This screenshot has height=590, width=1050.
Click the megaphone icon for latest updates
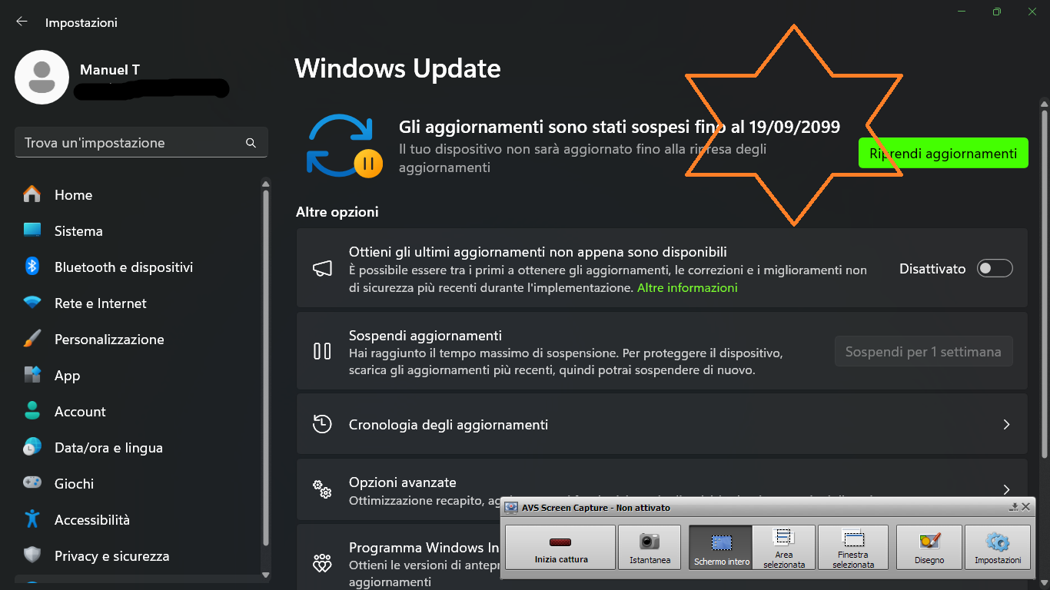pyautogui.click(x=322, y=269)
